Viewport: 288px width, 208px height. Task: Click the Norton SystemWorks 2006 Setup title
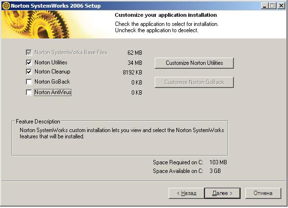[56, 6]
